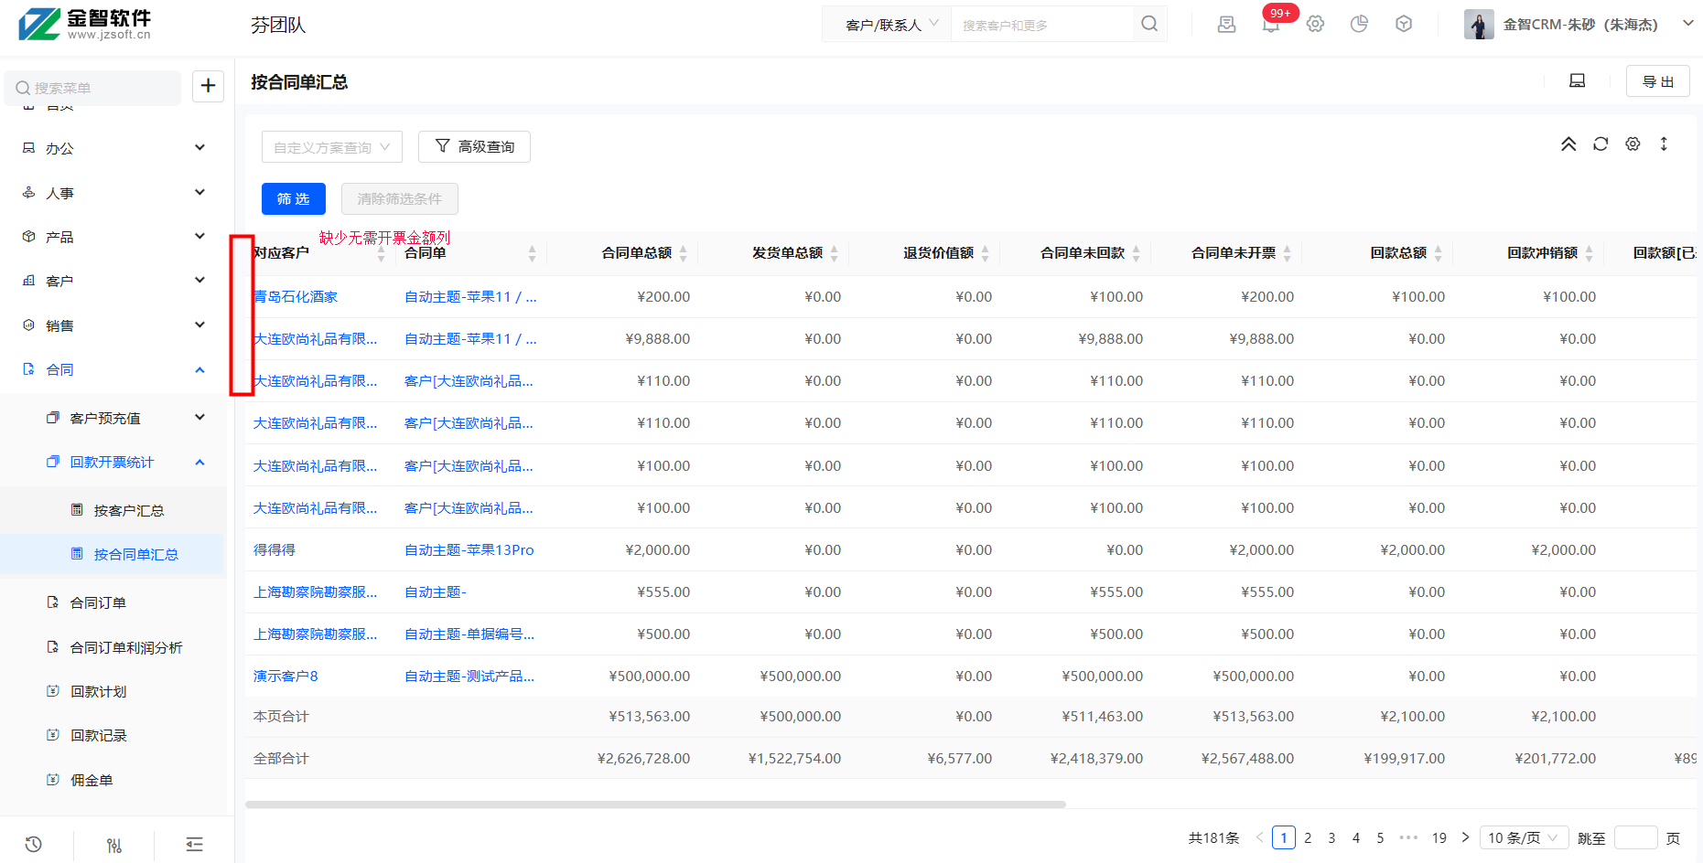Open 按客户汇总 in the sidebar
Screen dimensions: 1703x863
(x=128, y=510)
